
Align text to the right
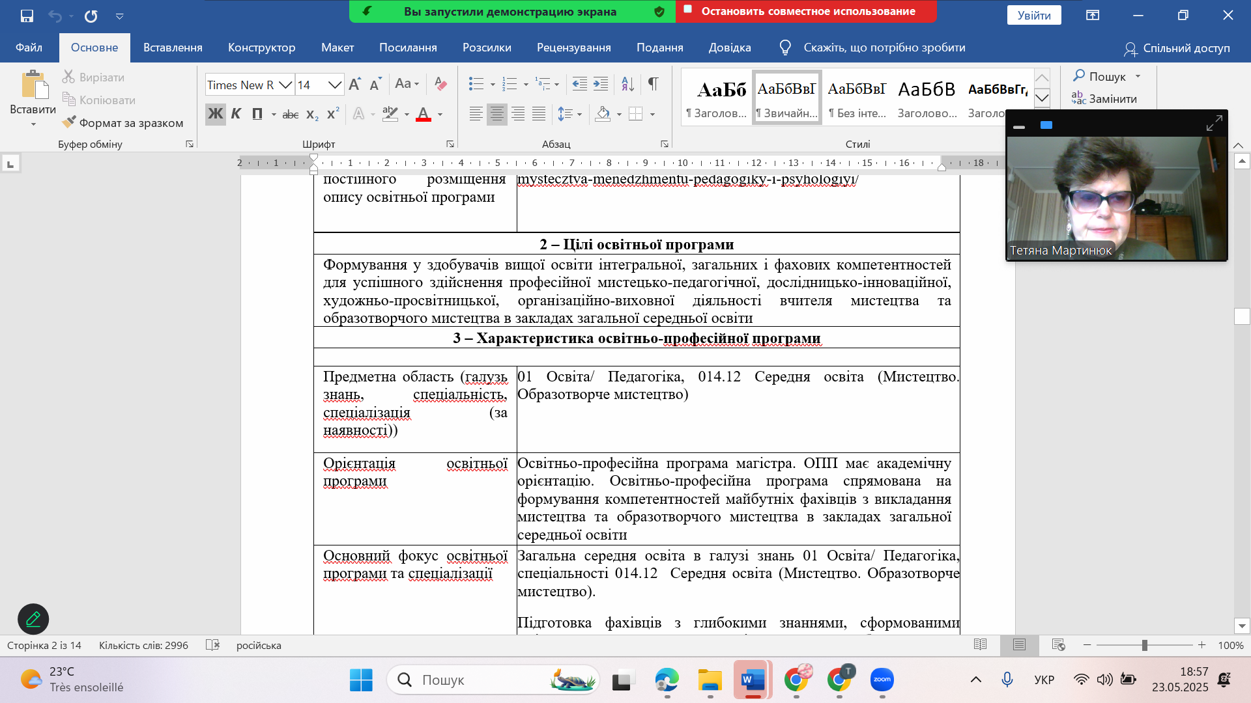coord(518,115)
